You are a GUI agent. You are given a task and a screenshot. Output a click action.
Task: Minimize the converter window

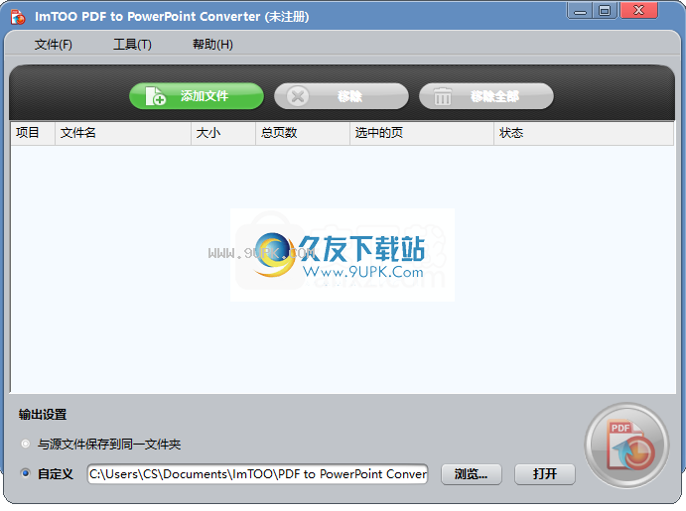coord(580,11)
